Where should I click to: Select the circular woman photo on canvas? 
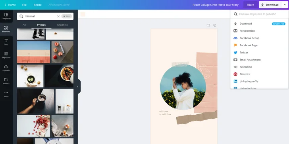tap(183, 87)
